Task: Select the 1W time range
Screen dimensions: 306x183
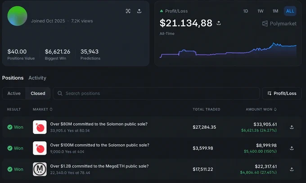Action: [261, 11]
